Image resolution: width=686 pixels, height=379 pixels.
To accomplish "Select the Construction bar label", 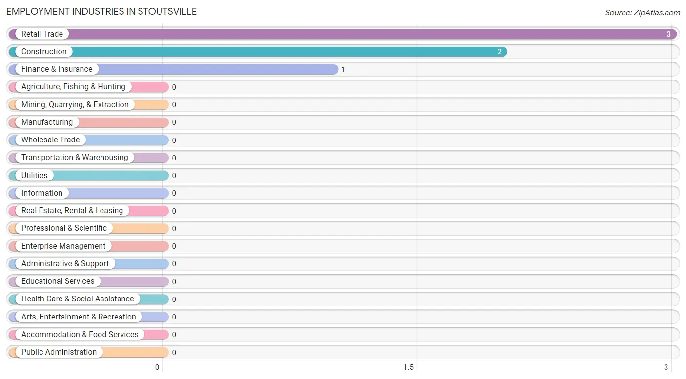I will click(x=44, y=52).
